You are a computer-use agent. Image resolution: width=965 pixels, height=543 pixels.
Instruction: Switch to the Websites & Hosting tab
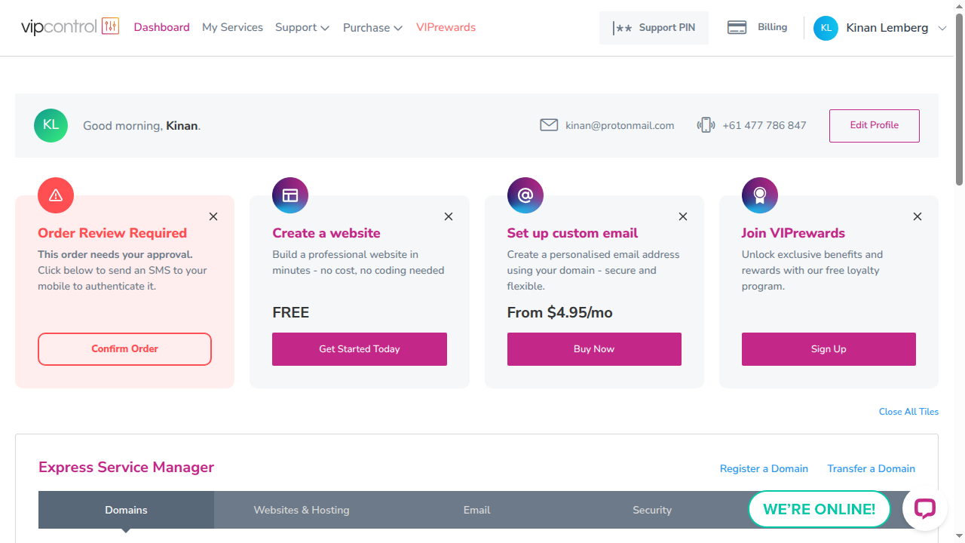point(302,510)
